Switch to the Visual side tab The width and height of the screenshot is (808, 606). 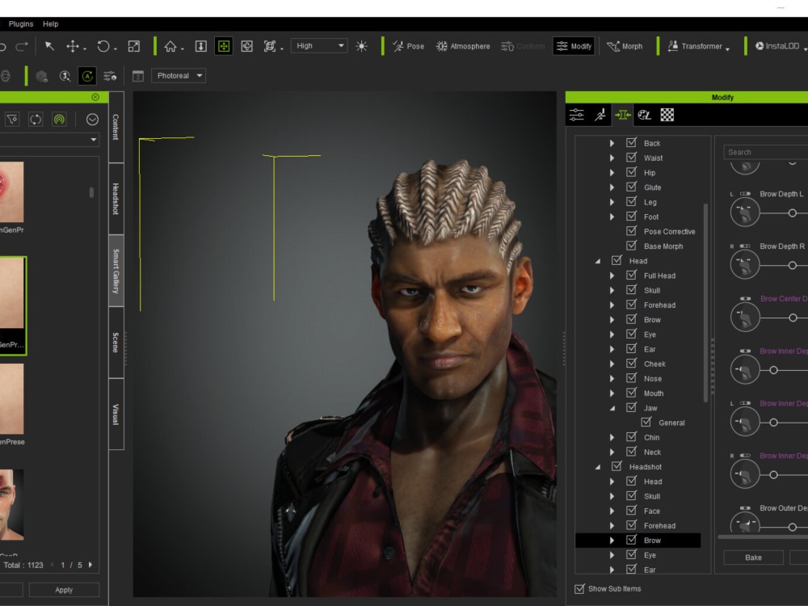pos(116,414)
